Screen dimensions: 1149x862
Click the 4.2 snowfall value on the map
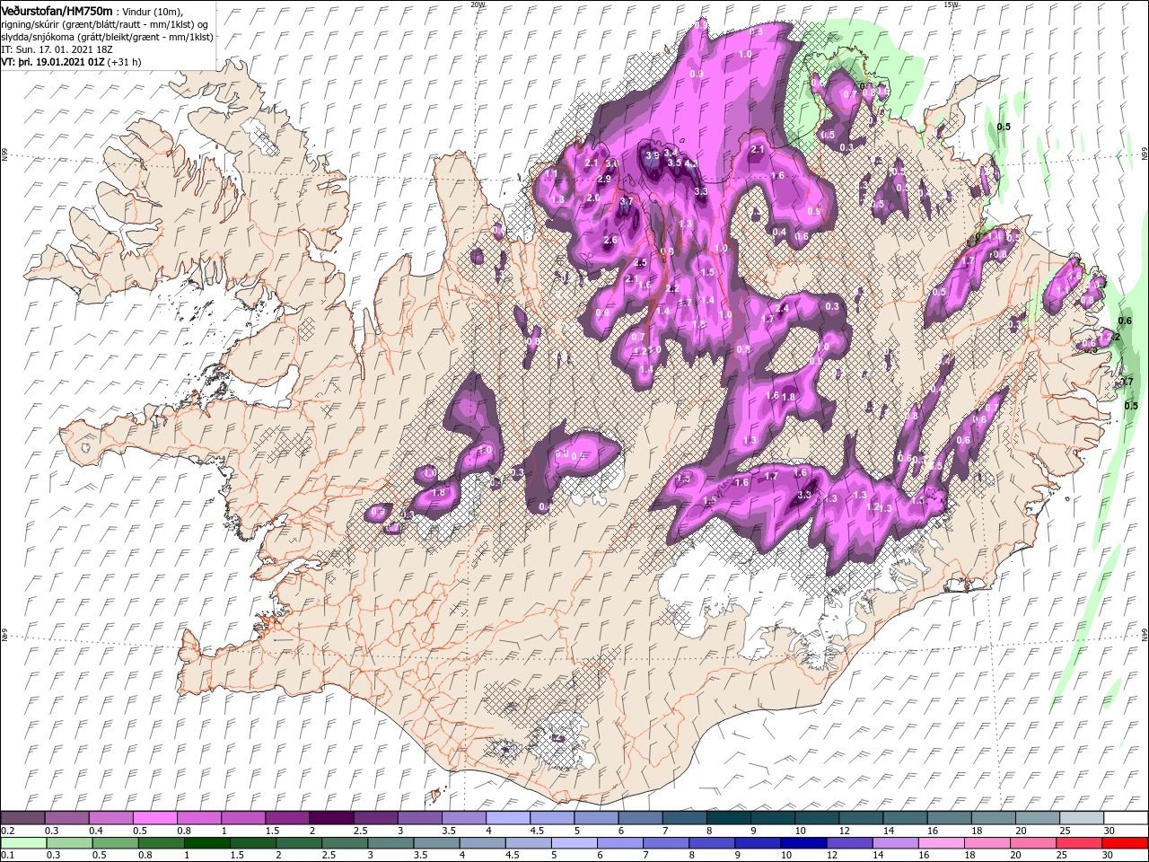click(x=691, y=164)
